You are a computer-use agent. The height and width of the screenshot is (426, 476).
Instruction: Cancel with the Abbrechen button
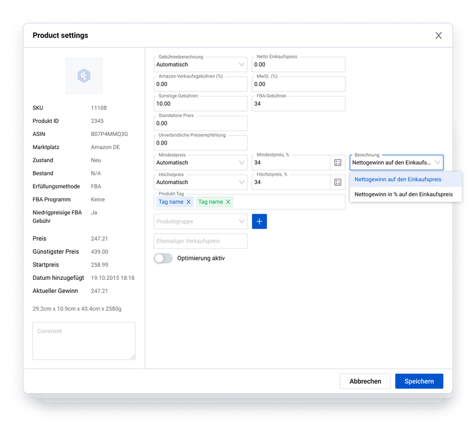(365, 381)
